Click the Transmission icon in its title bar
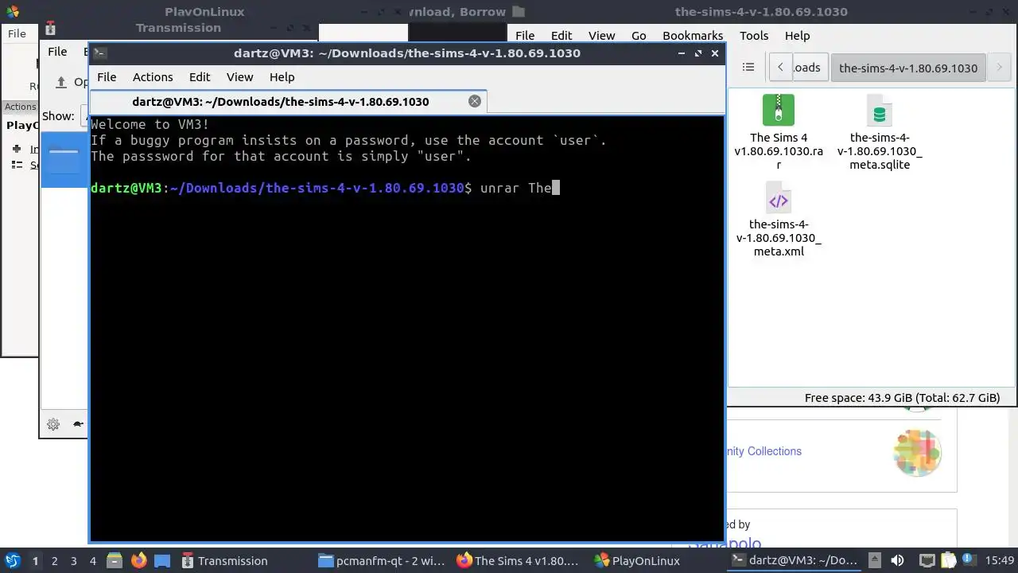The width and height of the screenshot is (1018, 573). pyautogui.click(x=50, y=29)
